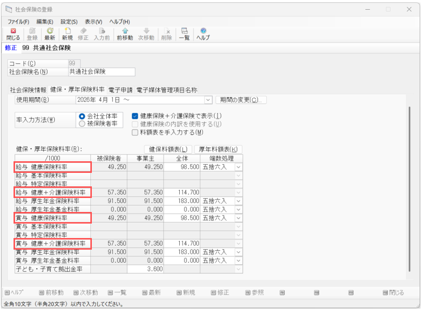Select the 被保険者率 radio button
422x310 pixels.
click(82, 124)
